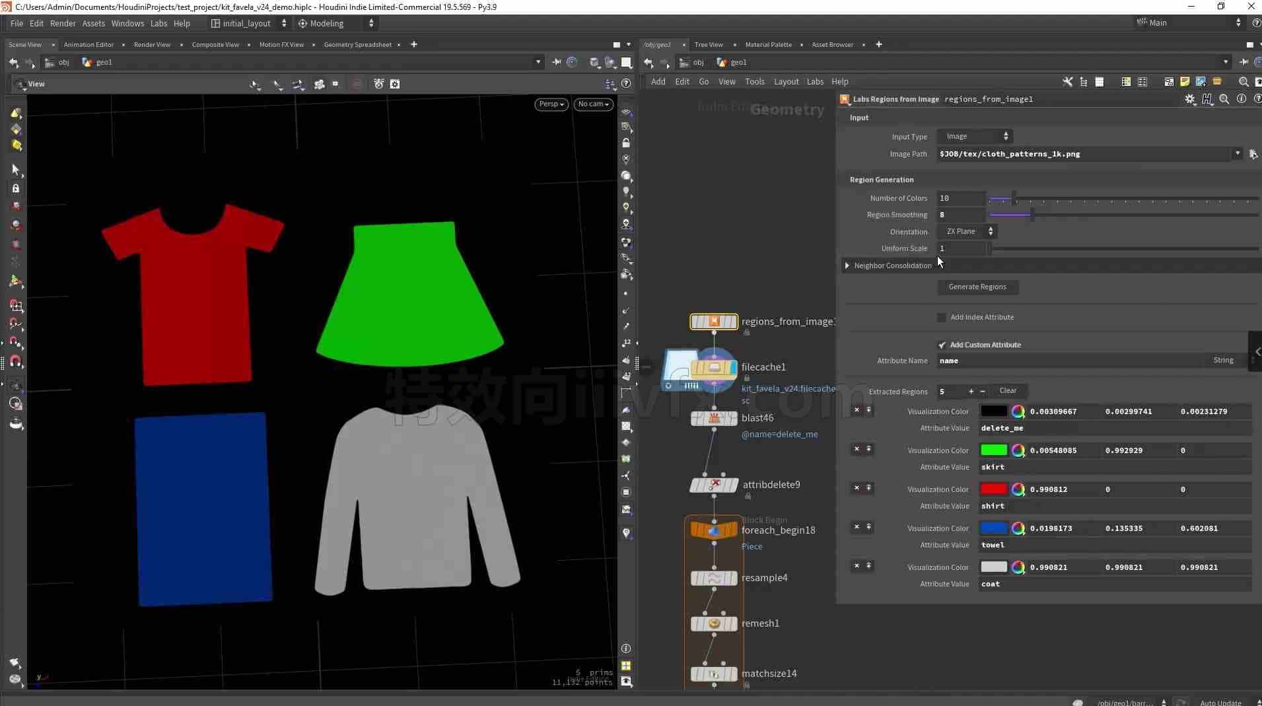This screenshot has width=1262, height=706.
Task: Open the Orientation ZX Plane dropdown
Action: [969, 232]
